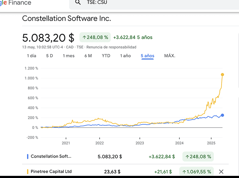The image size is (239, 178).
Task: Click the 0 % y-axis label
Action: (35, 127)
